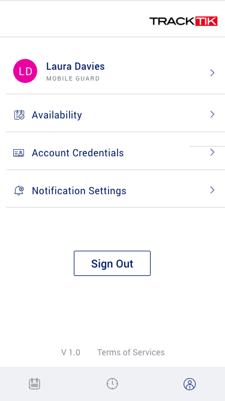Open the Terms of Services link

coord(131,352)
